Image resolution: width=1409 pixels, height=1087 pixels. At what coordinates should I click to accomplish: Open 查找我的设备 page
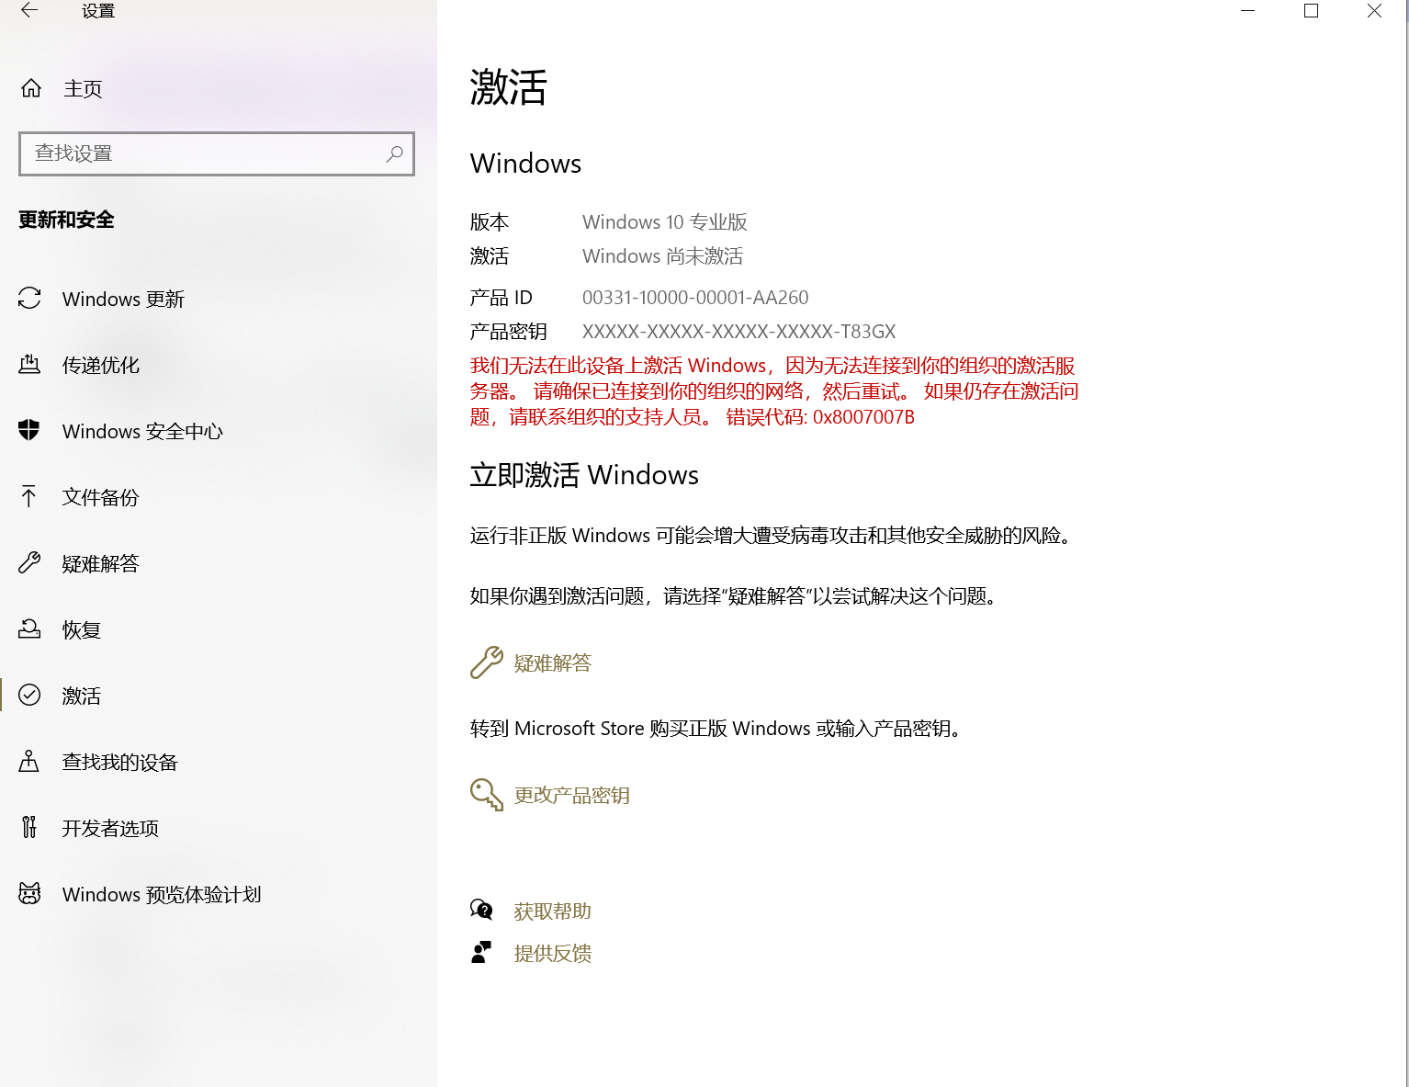point(119,762)
